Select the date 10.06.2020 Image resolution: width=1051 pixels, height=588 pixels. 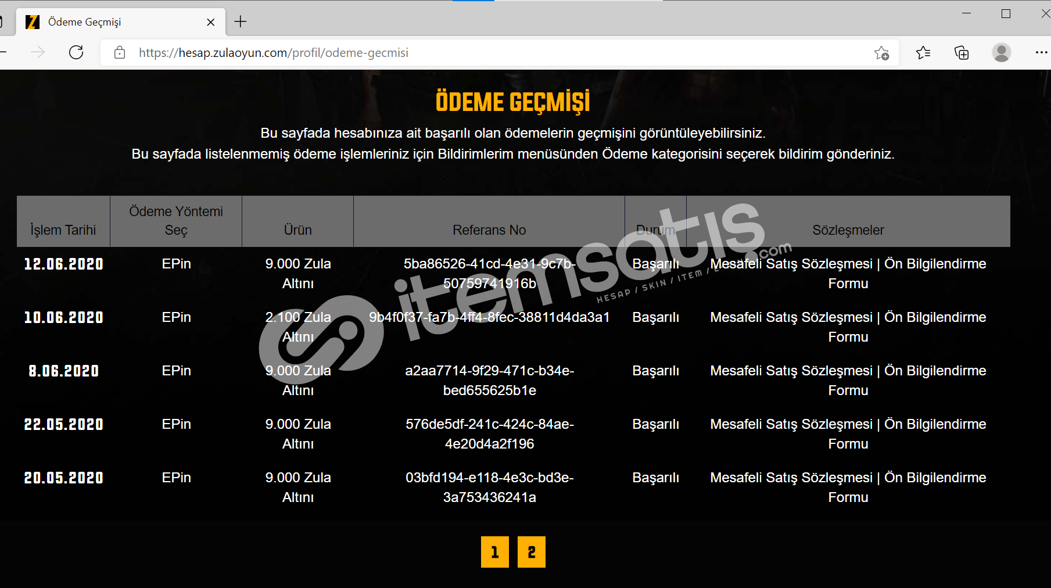63,318
